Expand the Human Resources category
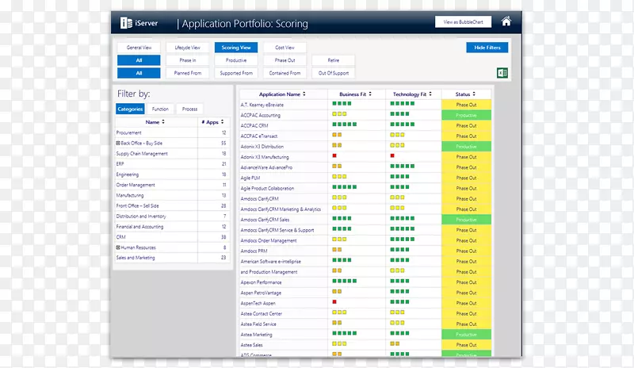This screenshot has width=634, height=368. (x=118, y=247)
